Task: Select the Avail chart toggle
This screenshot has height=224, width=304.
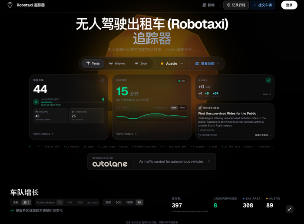Action: (174, 107)
